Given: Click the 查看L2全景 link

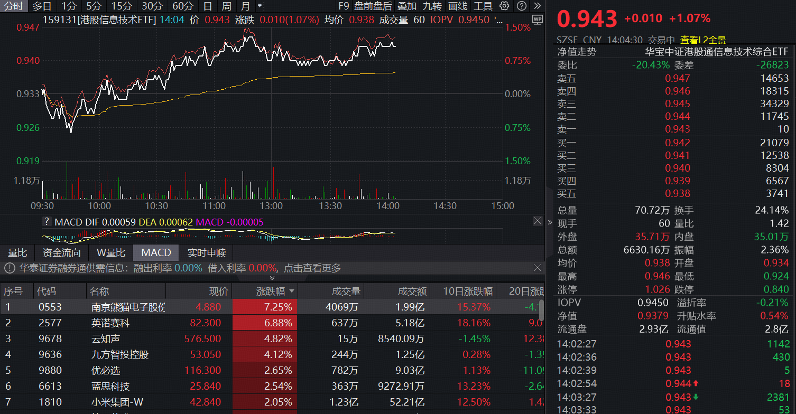Looking at the screenshot, I should [x=703, y=40].
